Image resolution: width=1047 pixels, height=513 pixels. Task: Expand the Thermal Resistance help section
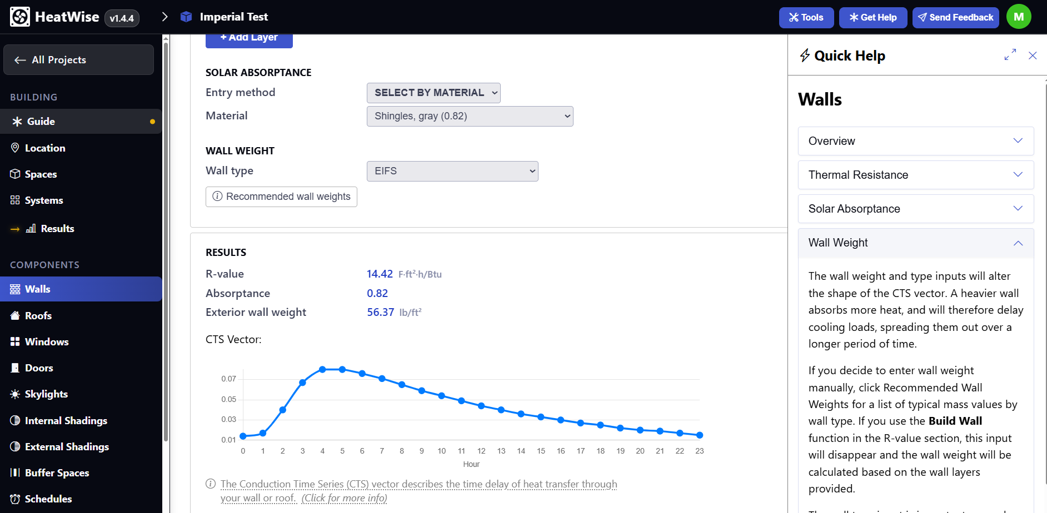(x=915, y=175)
